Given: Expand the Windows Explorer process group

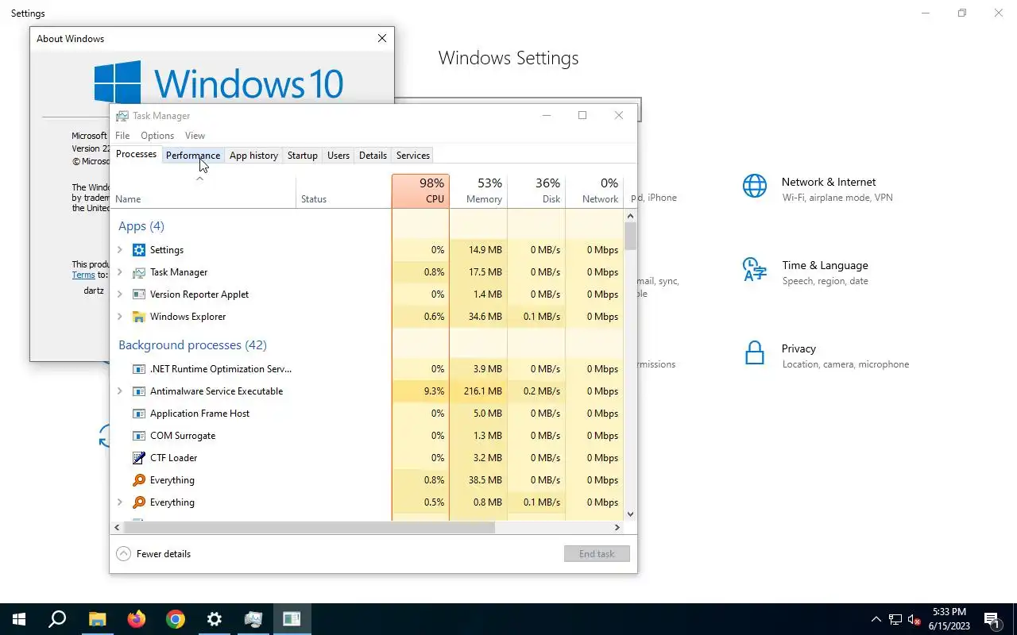Looking at the screenshot, I should 120,317.
